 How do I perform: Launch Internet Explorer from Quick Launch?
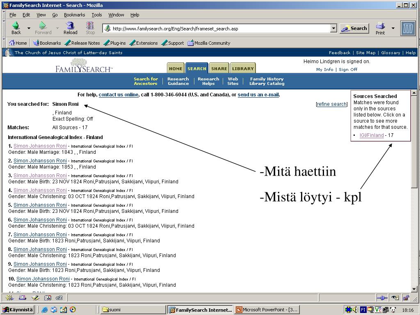coord(44,310)
